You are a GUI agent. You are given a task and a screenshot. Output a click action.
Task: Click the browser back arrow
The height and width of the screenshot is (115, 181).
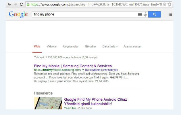9,4
